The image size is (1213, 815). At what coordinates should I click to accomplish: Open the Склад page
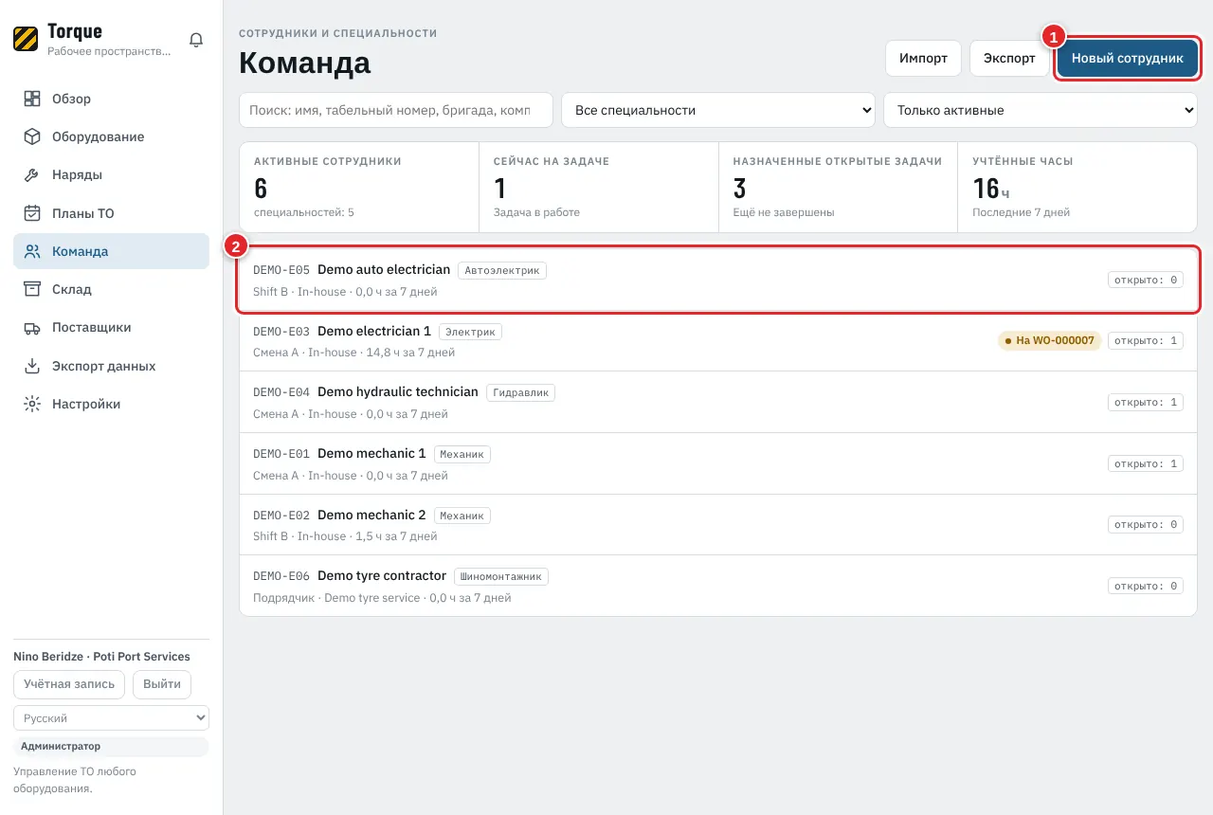point(111,289)
